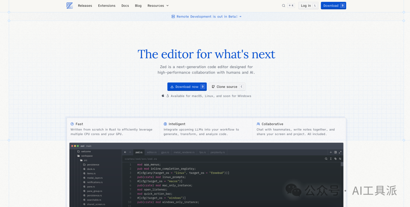The image size is (410, 207).
Task: Open notifications.rs in the project tree
Action: click(x=95, y=182)
